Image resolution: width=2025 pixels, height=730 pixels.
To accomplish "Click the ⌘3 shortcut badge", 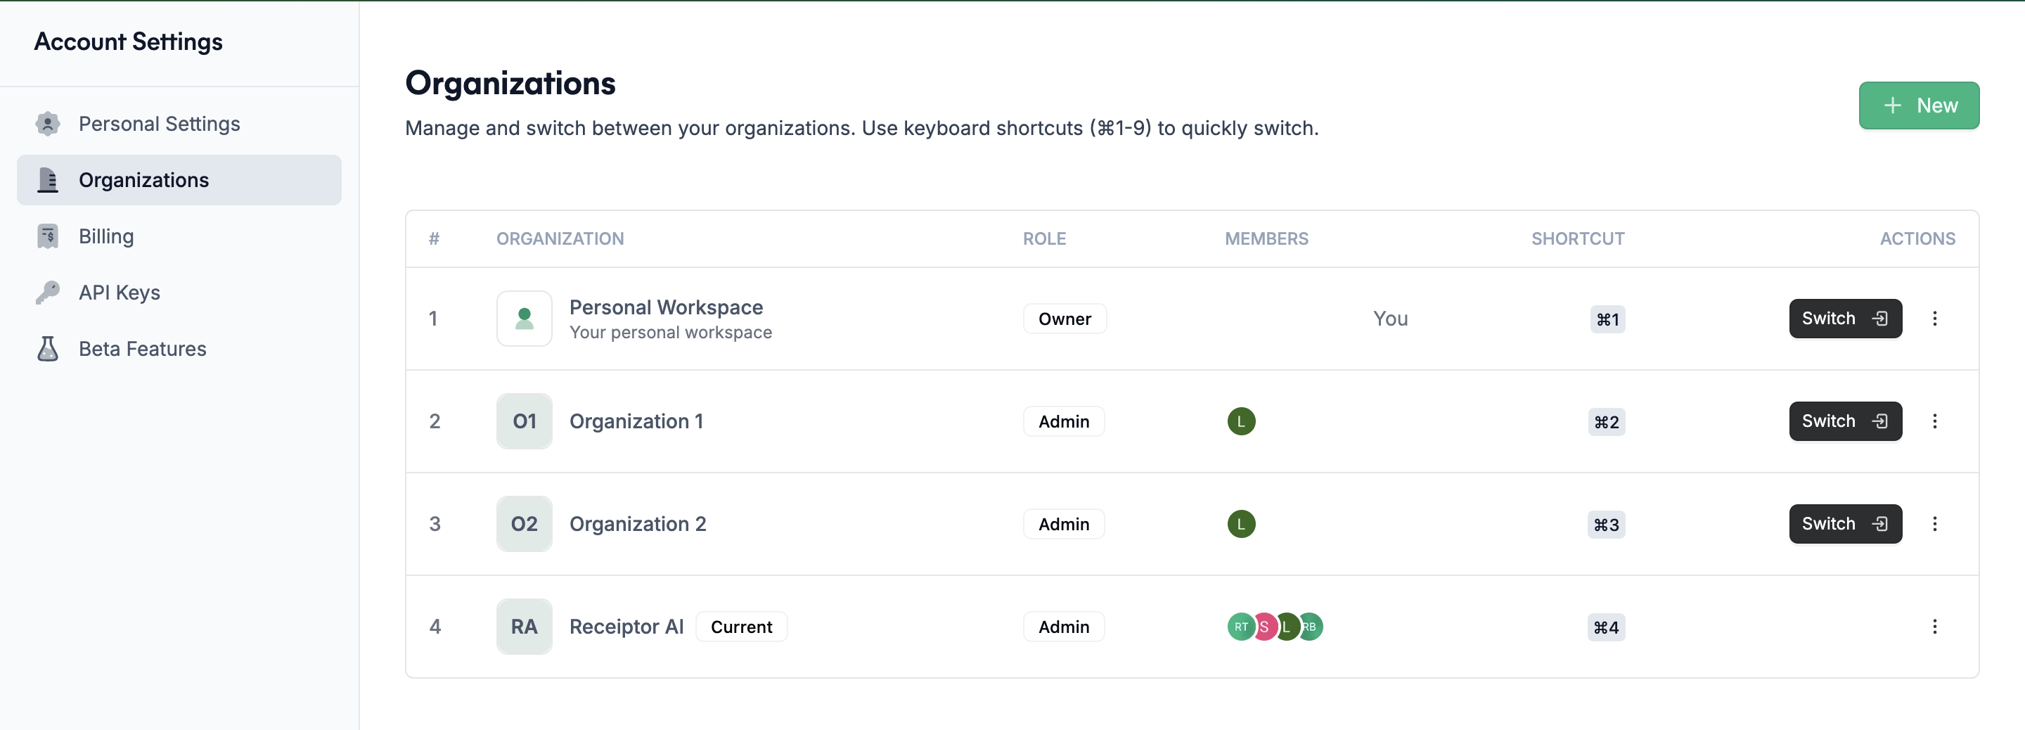I will 1606,525.
